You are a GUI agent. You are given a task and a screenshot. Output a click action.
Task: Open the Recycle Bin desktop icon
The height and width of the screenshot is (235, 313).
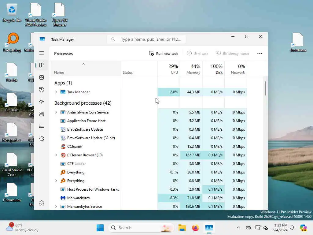coord(12,13)
